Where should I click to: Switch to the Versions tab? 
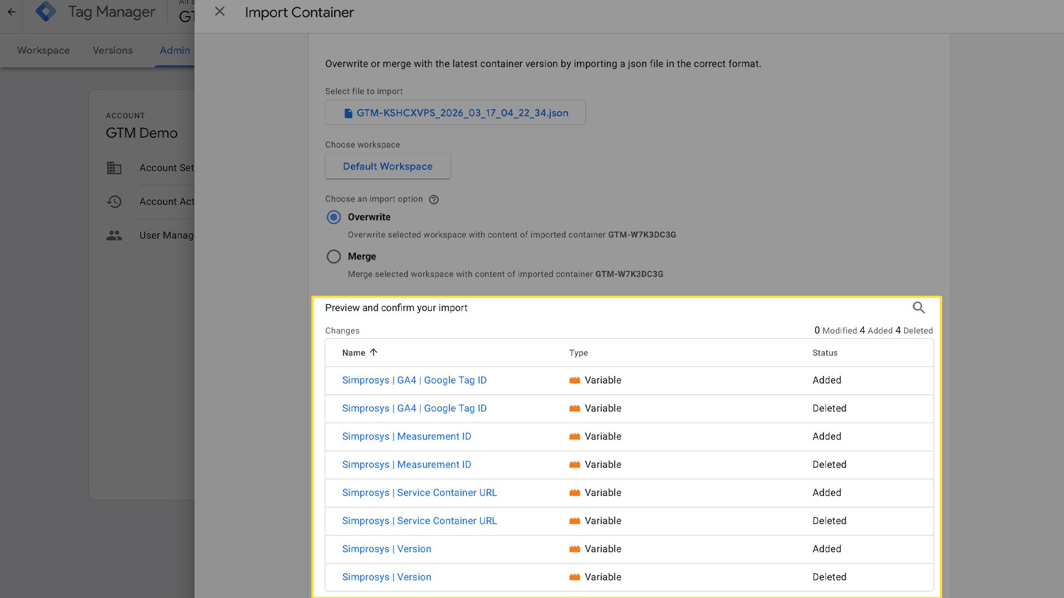click(x=112, y=50)
